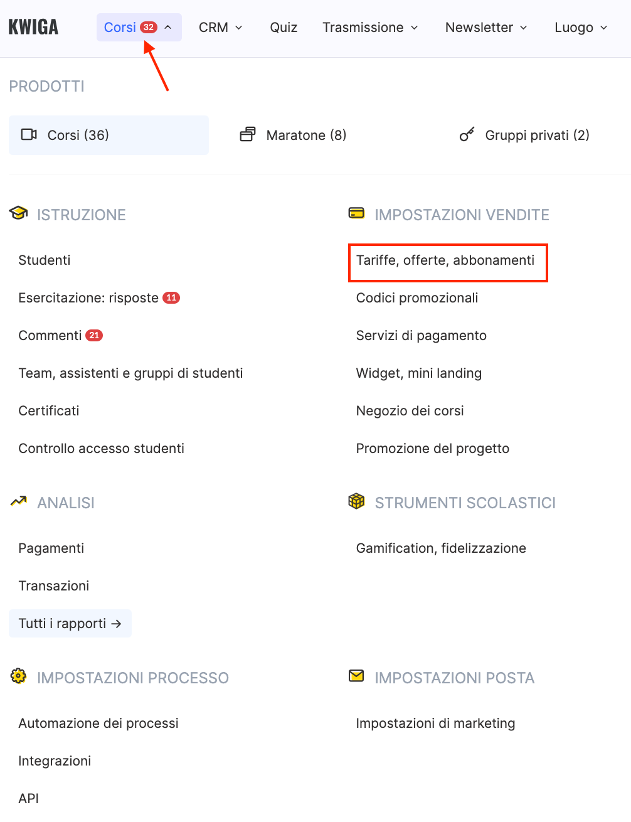Click the key icon for Gruppi privati
Screen dimensions: 631x822
coord(467,134)
